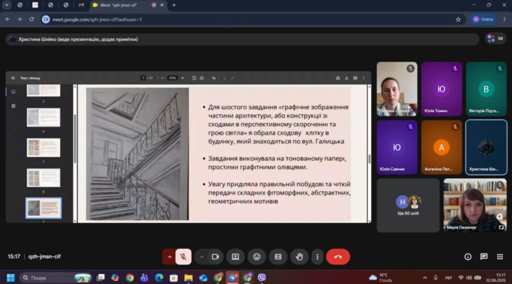Viewport: 512px width, 284px height.
Task: Click save to Drive icon in PDF toolbar
Action: (338, 78)
